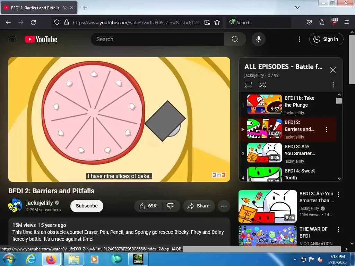Go back with the browser back arrow
355x266 pixels.
click(8, 23)
